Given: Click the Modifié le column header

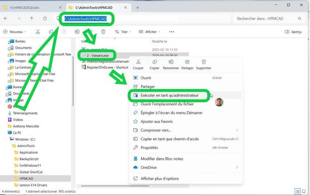Looking at the screenshot, I should click(159, 42).
